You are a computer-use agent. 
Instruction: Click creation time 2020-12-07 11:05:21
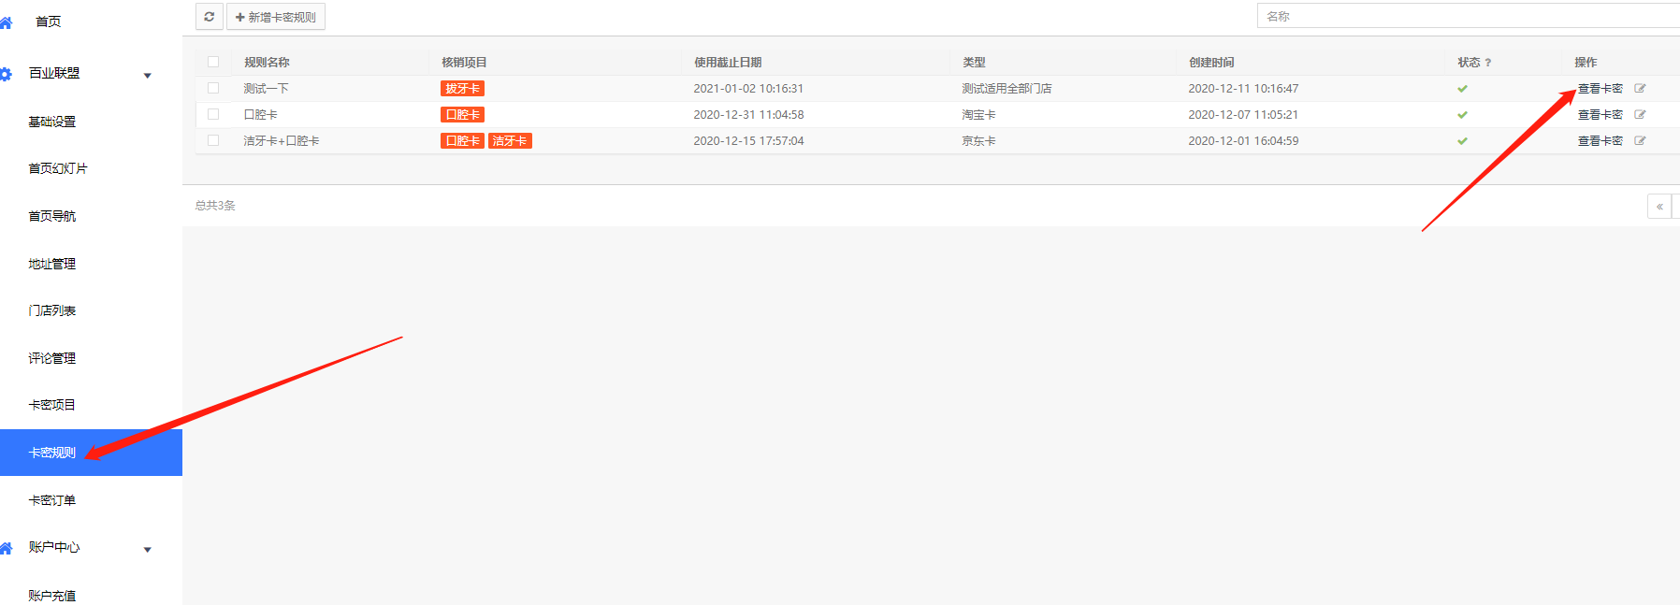(1243, 115)
